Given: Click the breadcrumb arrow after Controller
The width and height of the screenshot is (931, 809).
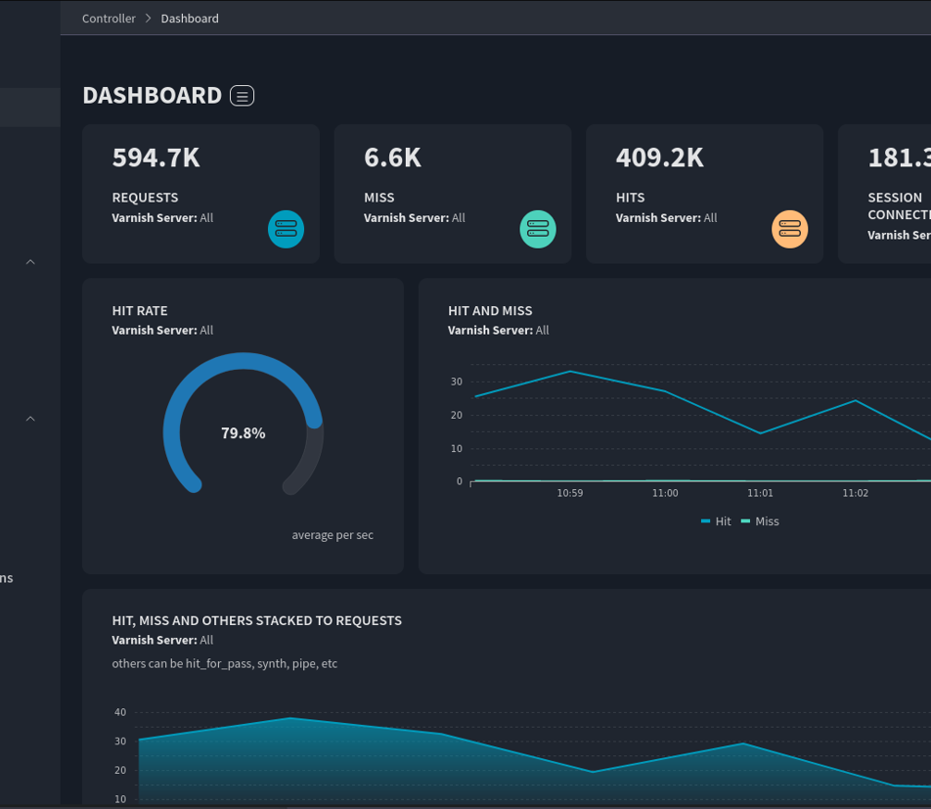Looking at the screenshot, I should pyautogui.click(x=149, y=19).
